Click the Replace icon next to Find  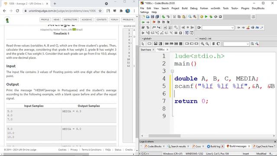pyautogui.click(x=194, y=16)
